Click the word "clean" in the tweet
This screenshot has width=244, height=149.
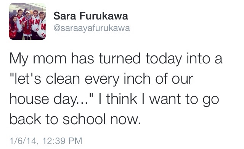pos(63,79)
